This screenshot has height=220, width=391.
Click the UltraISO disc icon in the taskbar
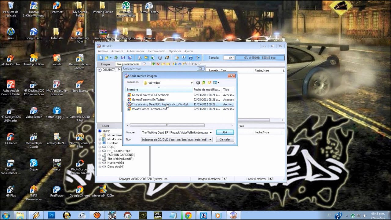(x=233, y=215)
